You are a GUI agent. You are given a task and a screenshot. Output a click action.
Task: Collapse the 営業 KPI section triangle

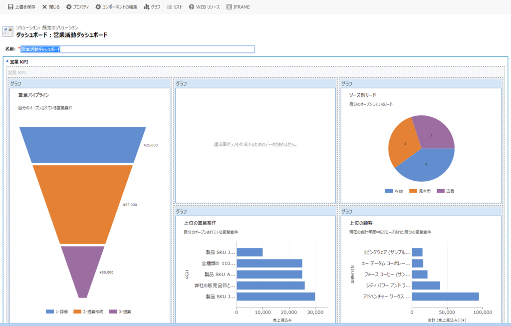pyautogui.click(x=7, y=61)
